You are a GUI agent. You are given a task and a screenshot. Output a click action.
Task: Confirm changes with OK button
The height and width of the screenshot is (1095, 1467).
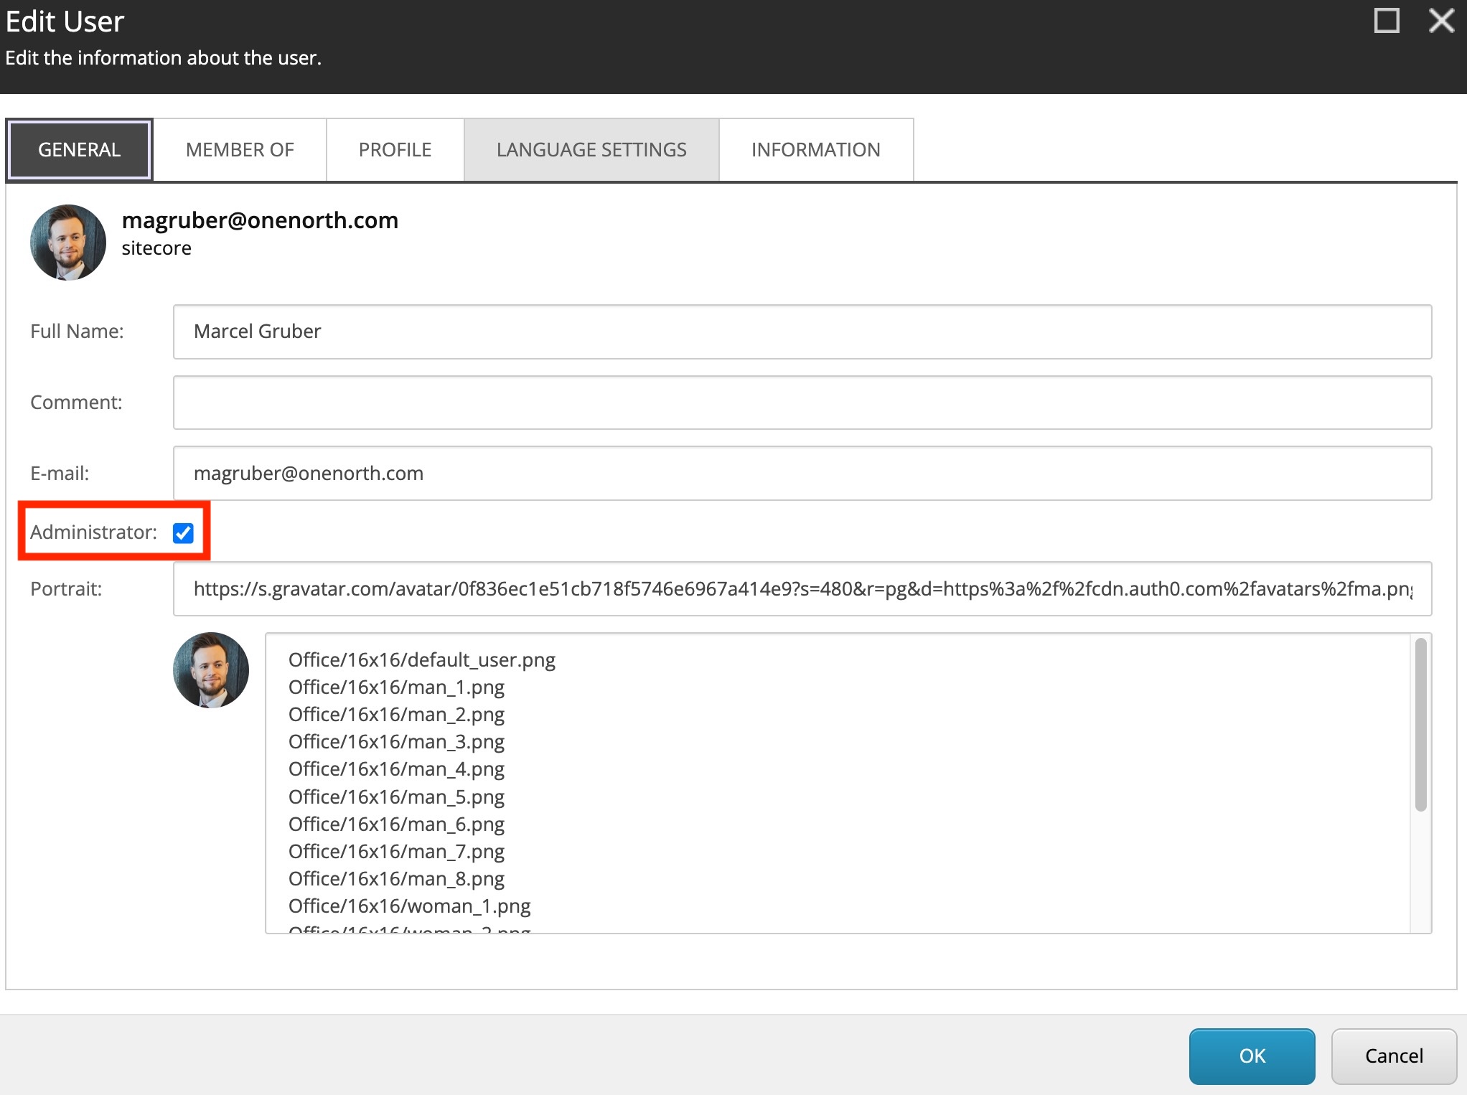coord(1252,1056)
